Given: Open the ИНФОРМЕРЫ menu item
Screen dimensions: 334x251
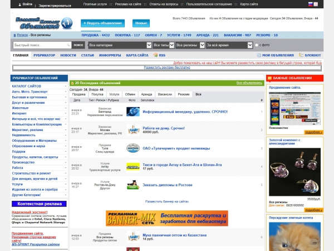Looking at the screenshot, I should 110,55.
